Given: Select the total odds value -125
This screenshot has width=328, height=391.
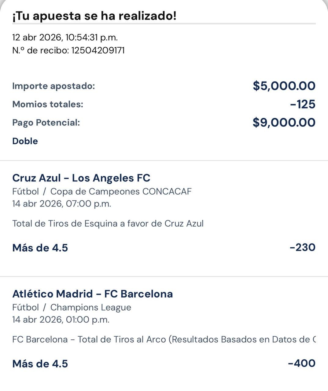Looking at the screenshot, I should tap(303, 104).
